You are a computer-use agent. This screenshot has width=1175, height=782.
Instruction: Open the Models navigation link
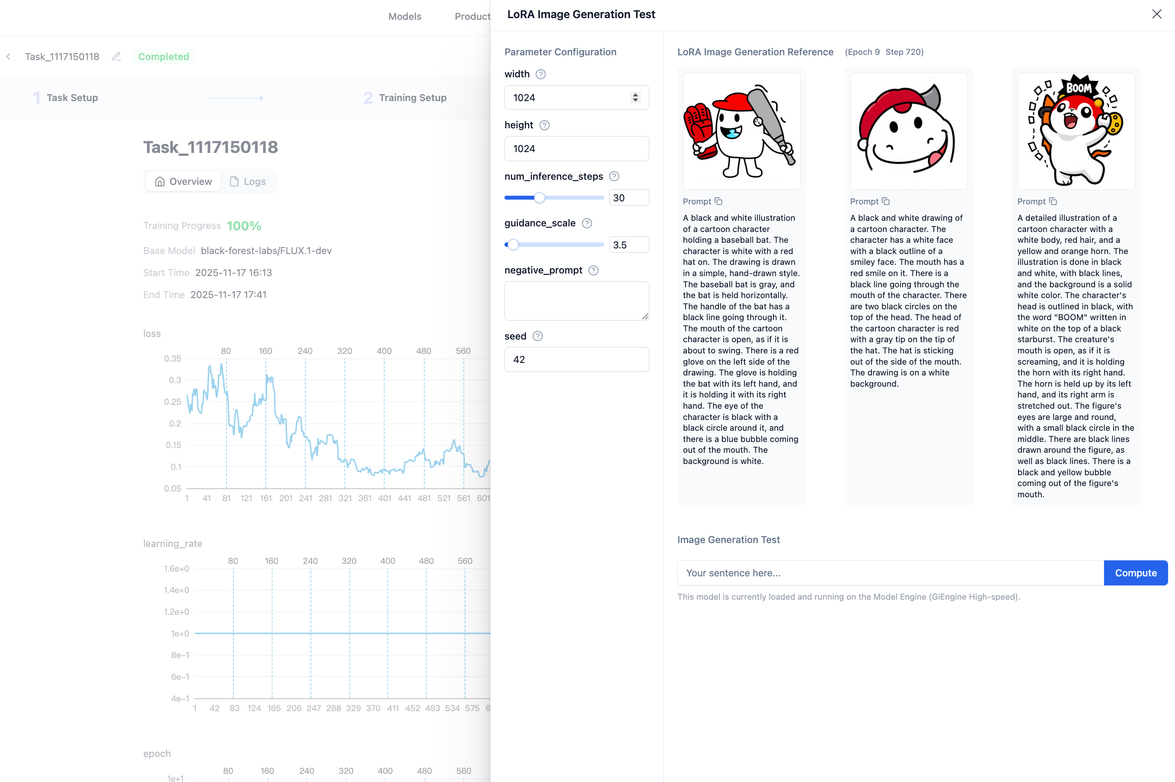(405, 16)
